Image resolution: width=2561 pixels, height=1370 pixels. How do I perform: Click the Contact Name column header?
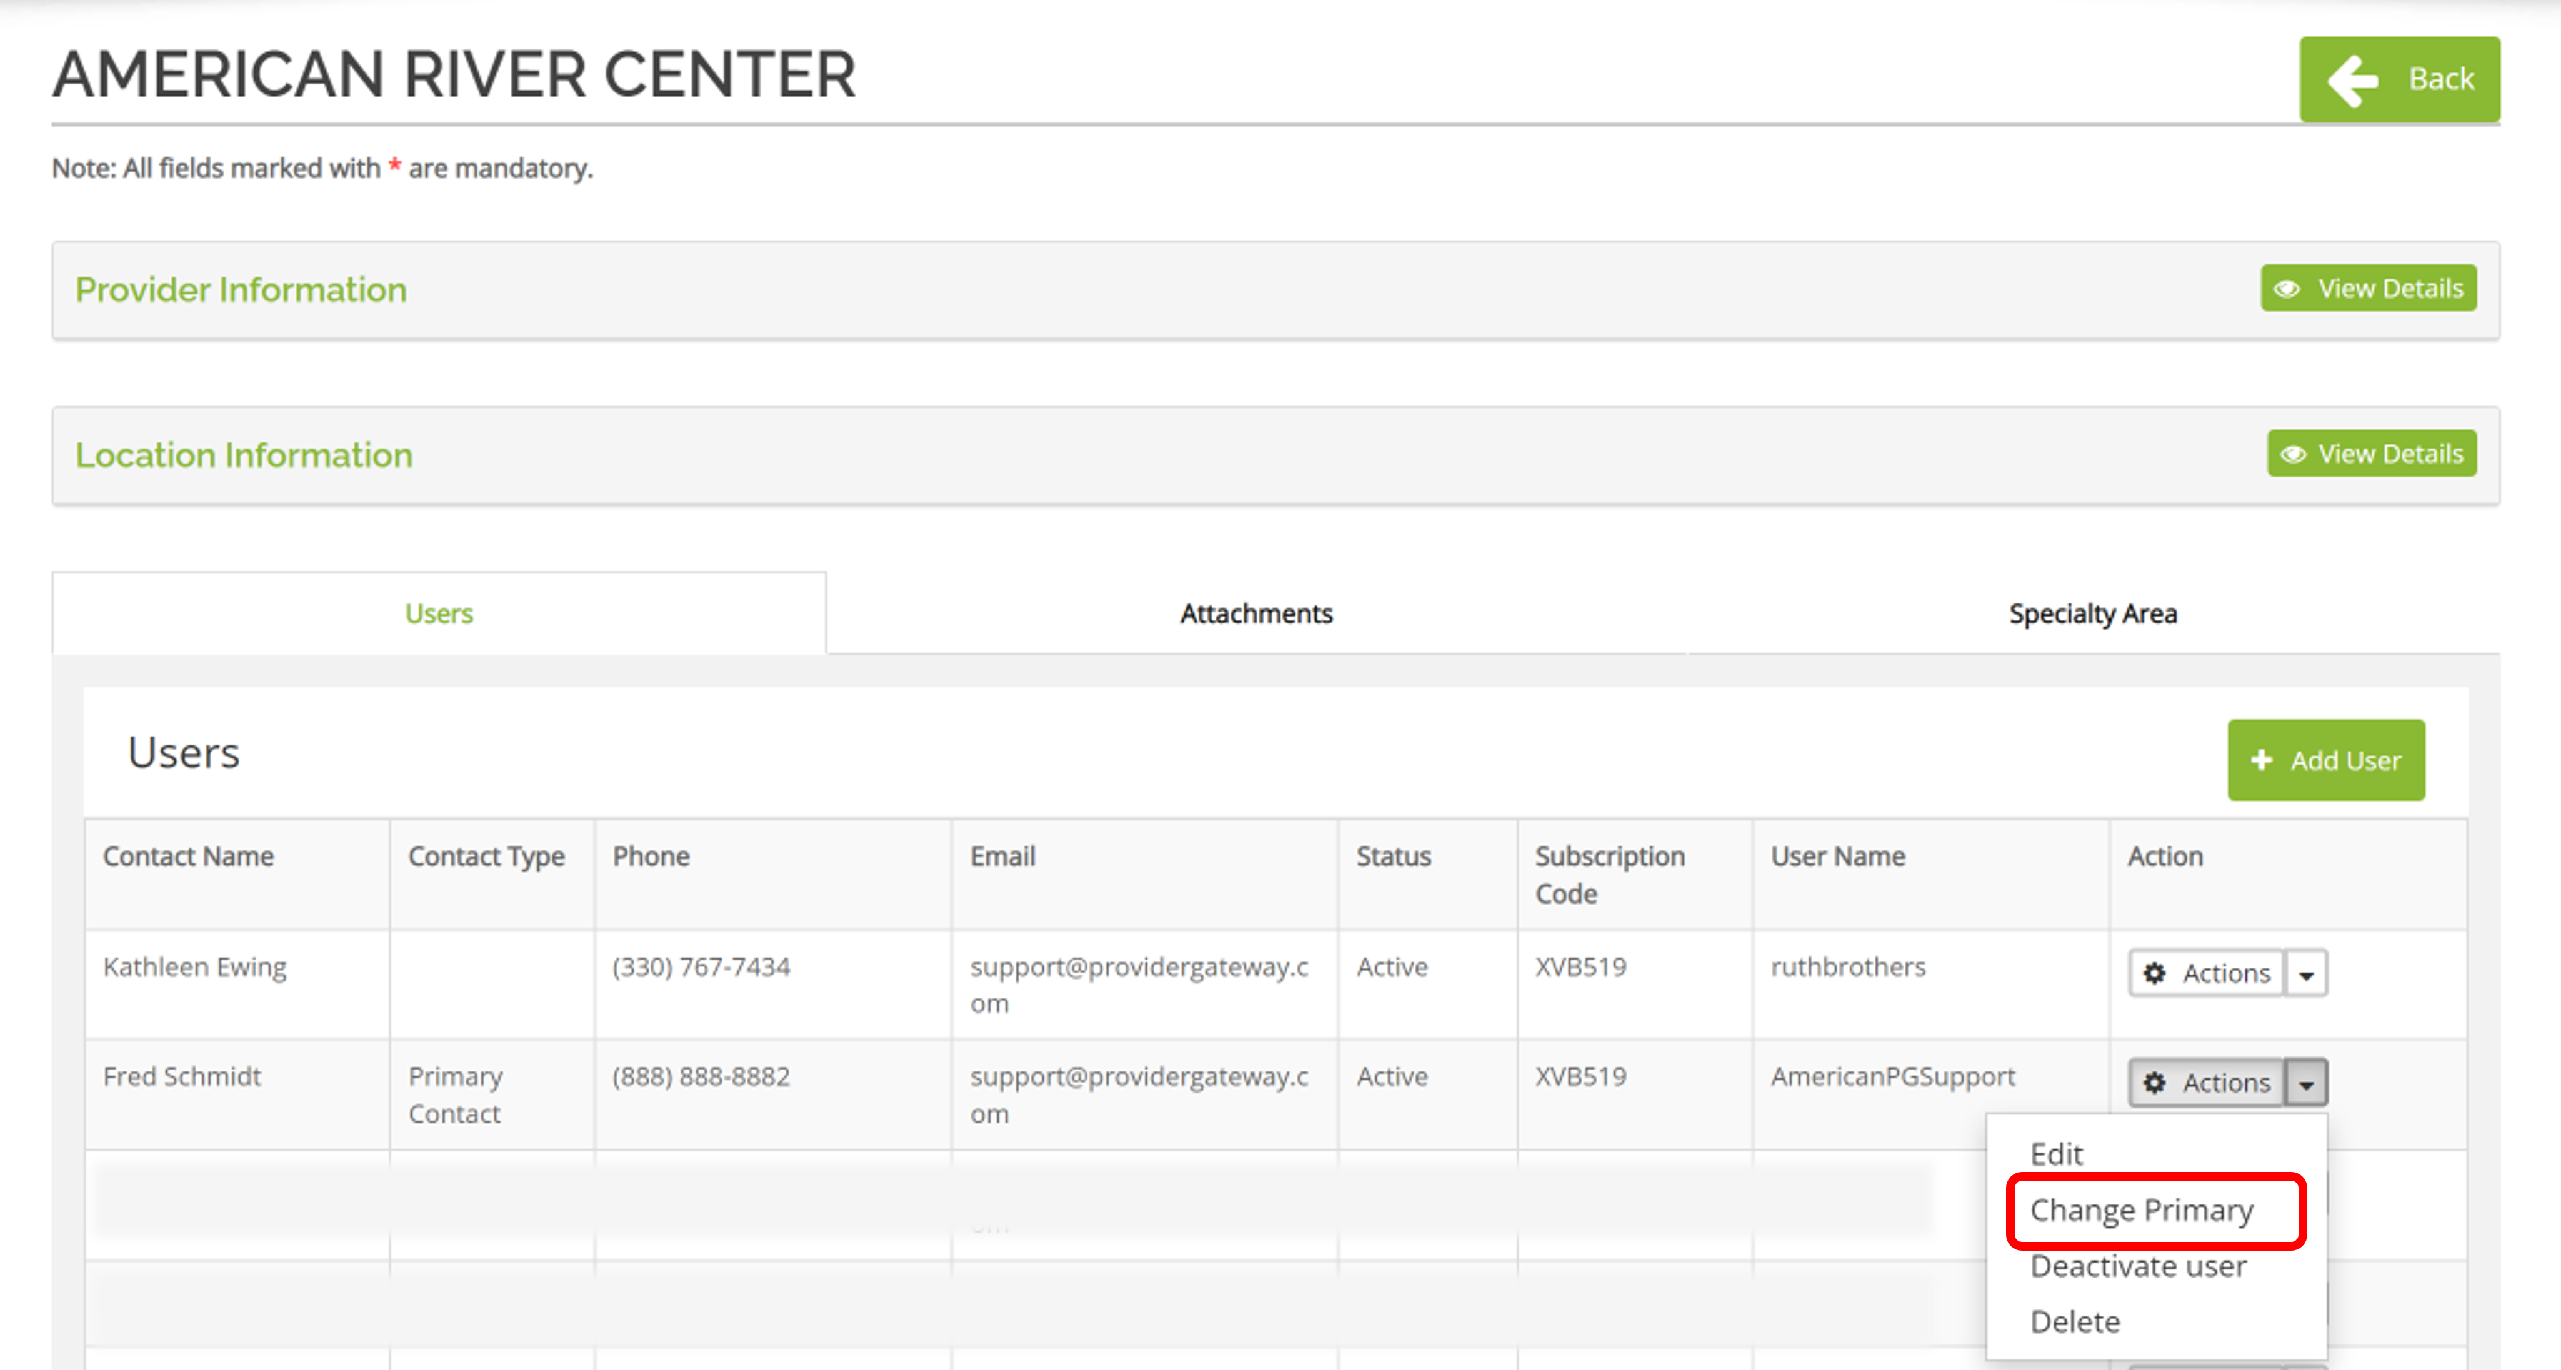point(188,855)
